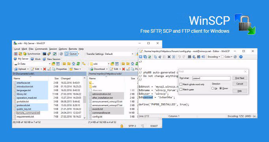Click local panel Home directory icon
269x142 pixels.
pyautogui.click(x=73, y=64)
